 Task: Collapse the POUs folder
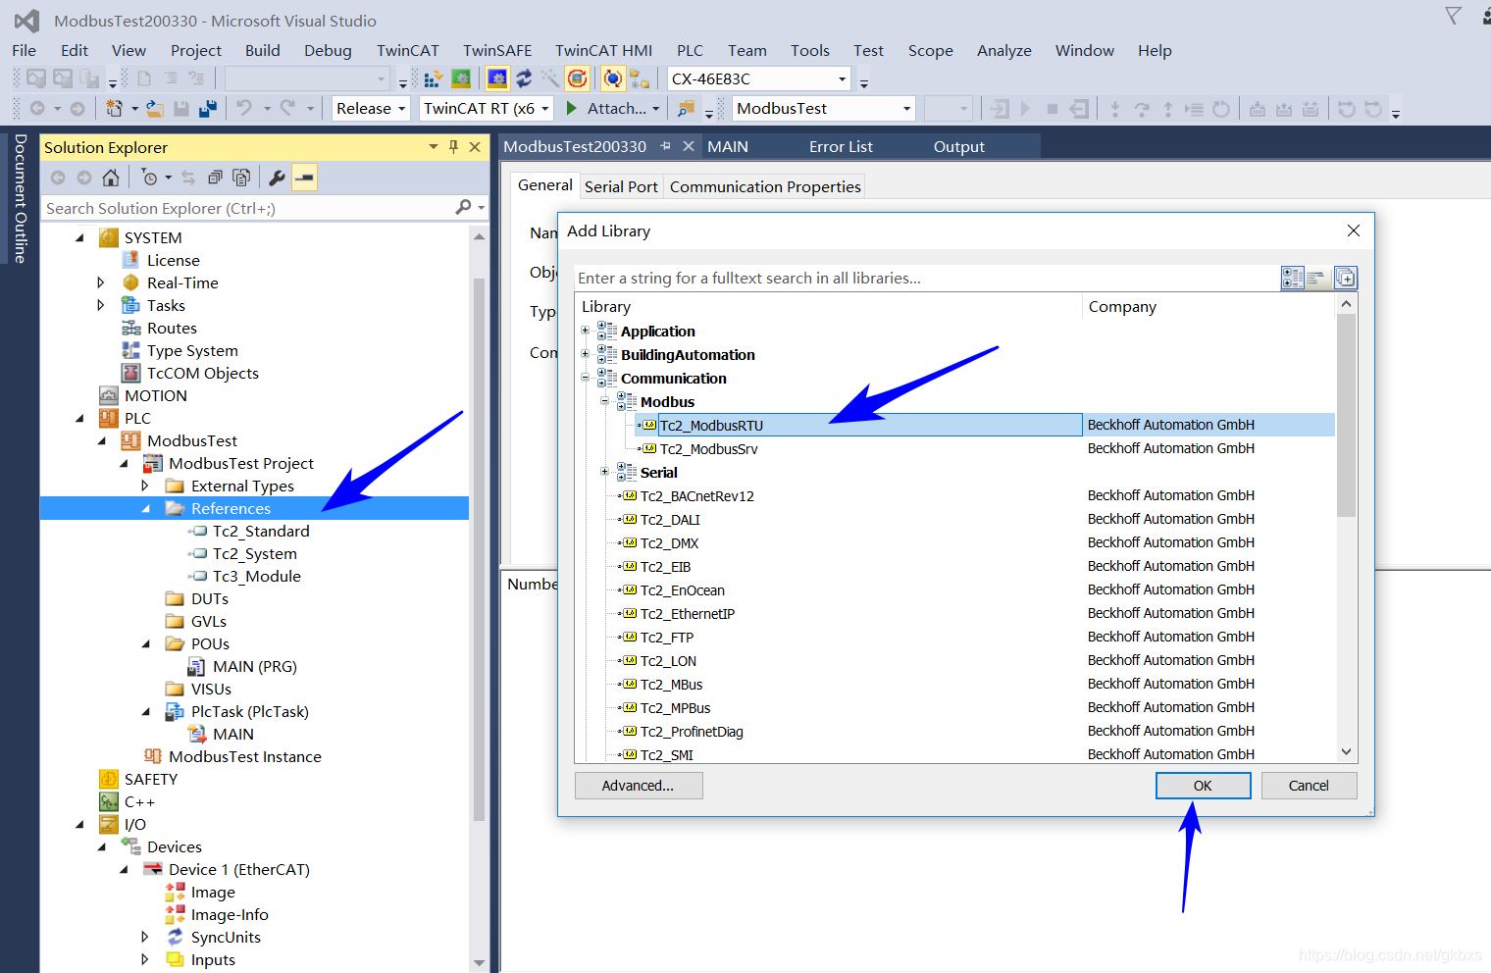146,643
